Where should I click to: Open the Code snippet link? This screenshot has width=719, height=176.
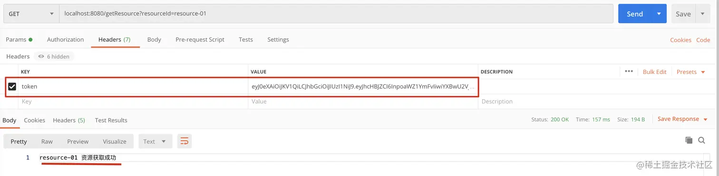703,40
